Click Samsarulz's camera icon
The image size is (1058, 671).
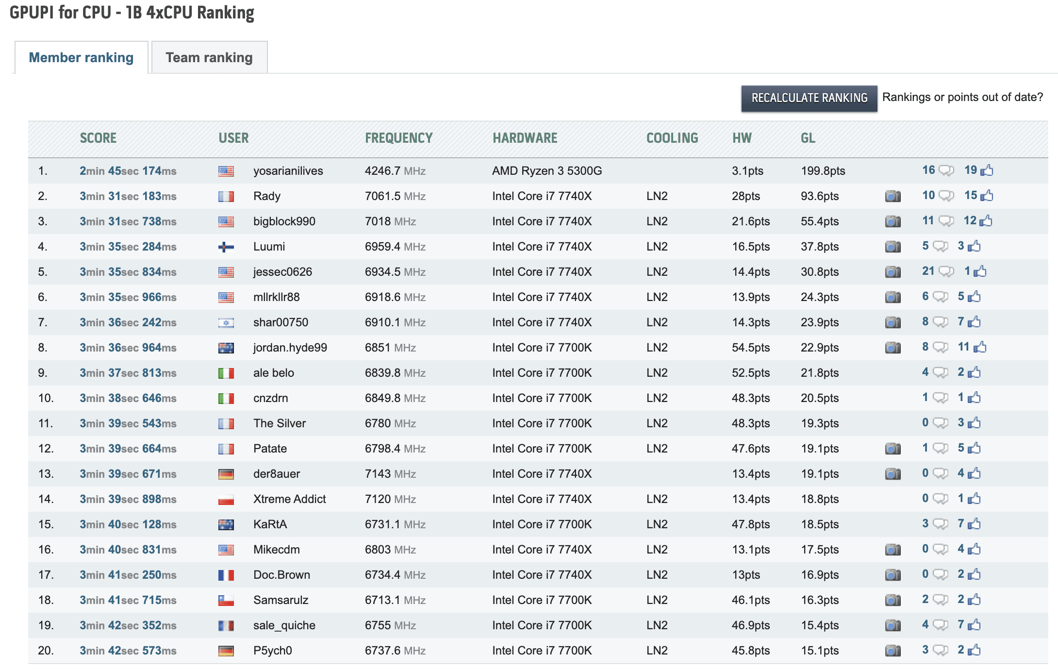coord(893,600)
